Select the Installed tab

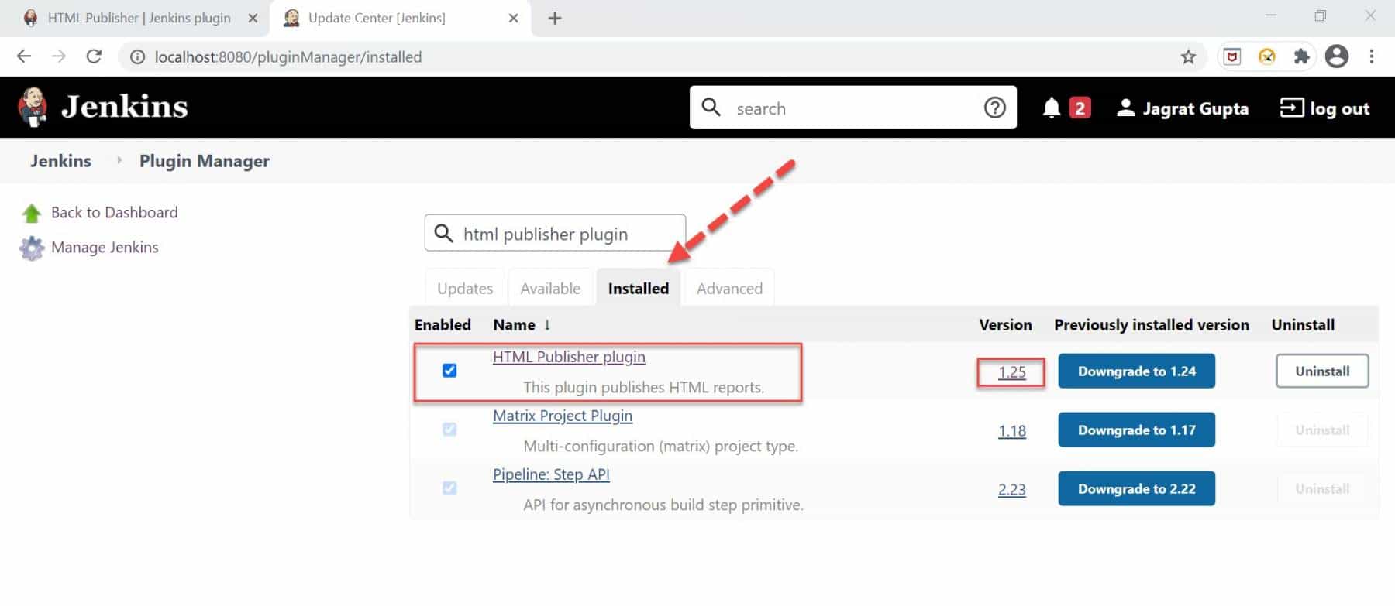tap(639, 288)
